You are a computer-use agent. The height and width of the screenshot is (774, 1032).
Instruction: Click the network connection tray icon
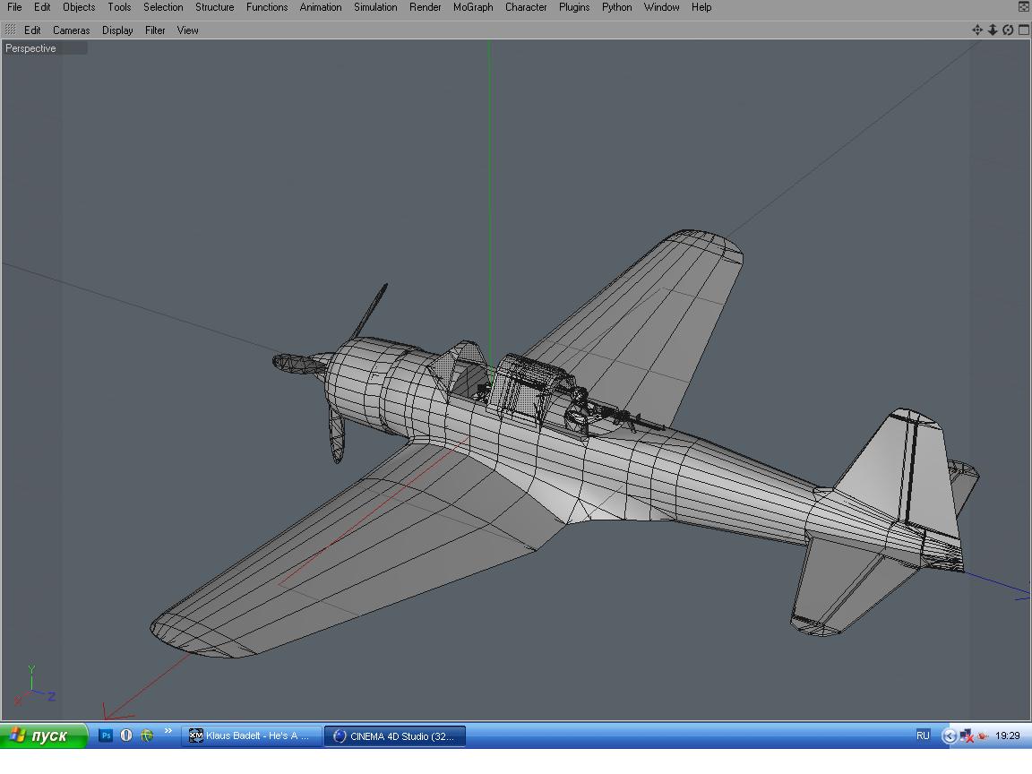tap(967, 735)
